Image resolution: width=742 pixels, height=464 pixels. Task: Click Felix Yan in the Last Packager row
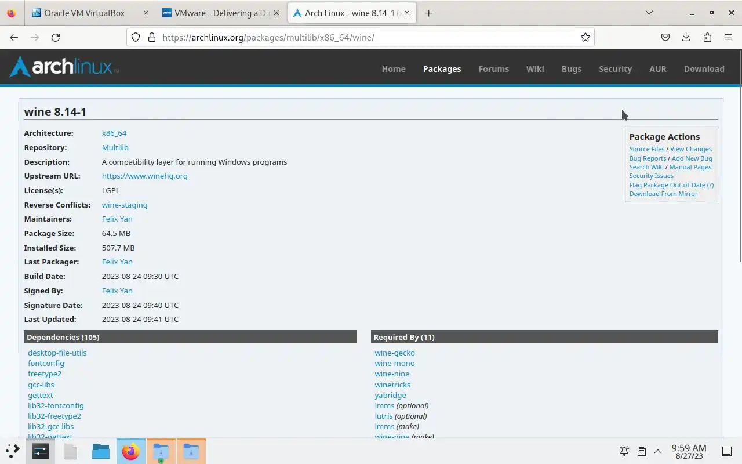pos(117,262)
